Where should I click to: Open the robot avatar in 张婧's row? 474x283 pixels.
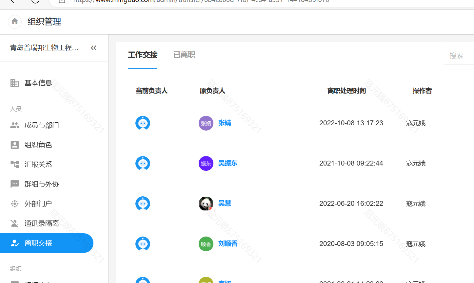142,123
